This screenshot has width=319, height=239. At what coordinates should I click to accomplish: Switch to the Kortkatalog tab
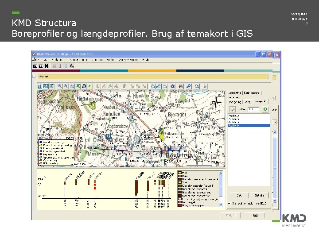pyautogui.click(x=252, y=93)
